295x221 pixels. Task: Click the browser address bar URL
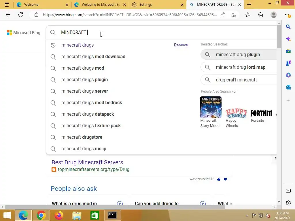coord(130,15)
